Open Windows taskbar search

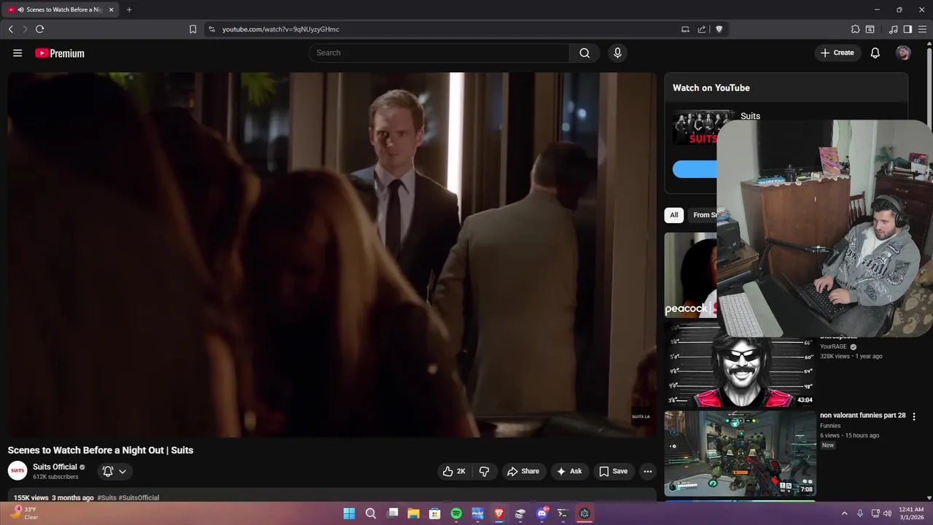370,513
